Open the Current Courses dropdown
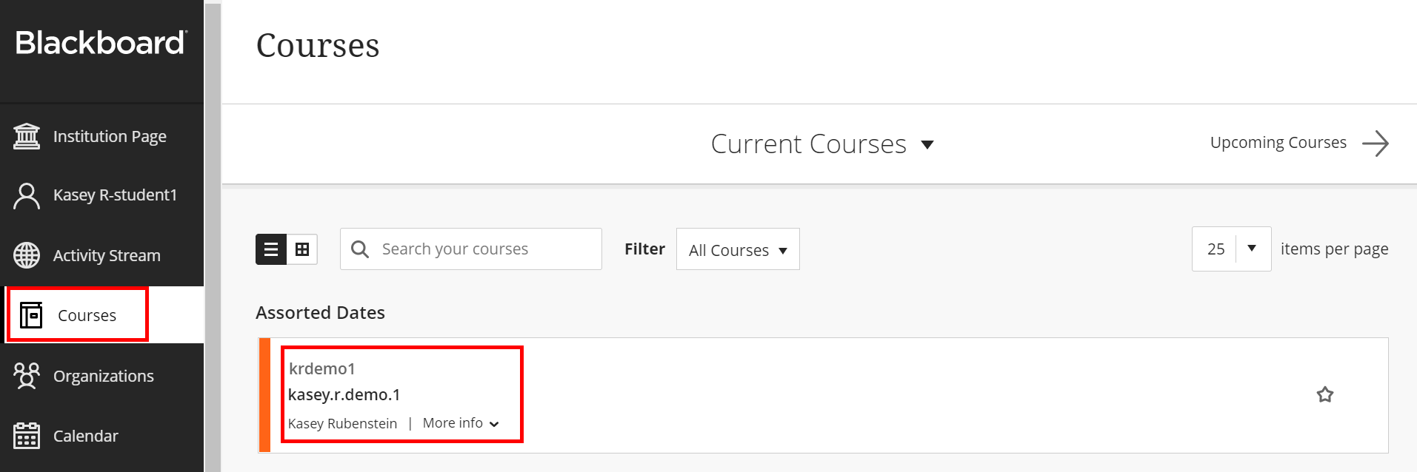 (x=823, y=144)
